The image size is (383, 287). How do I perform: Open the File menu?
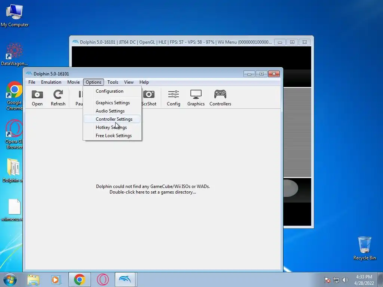[x=32, y=82]
